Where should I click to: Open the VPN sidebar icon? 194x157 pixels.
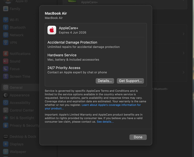[6, 43]
